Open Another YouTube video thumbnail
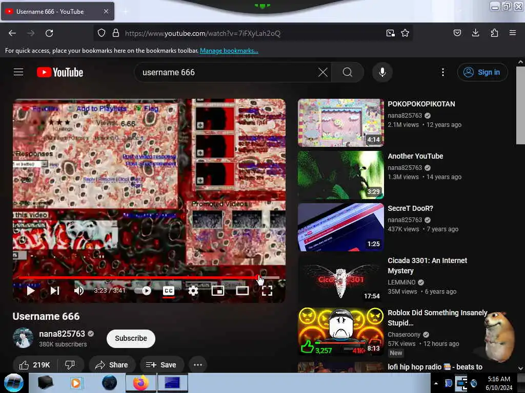 [341, 175]
